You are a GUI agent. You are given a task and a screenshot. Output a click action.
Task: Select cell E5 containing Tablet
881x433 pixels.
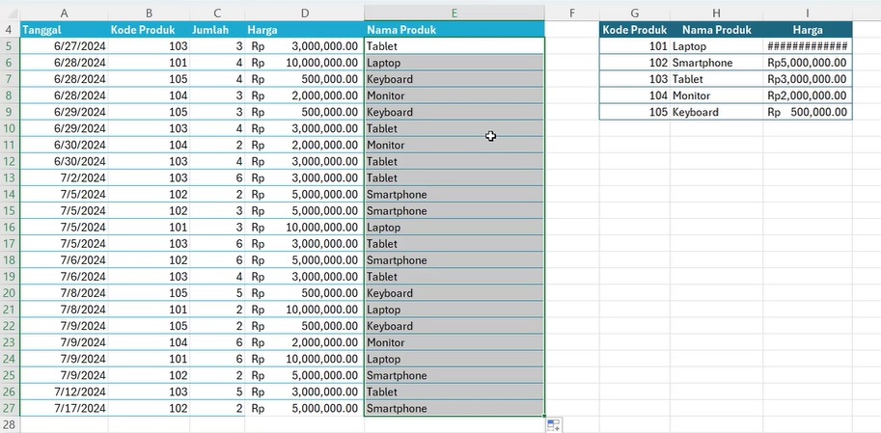pyautogui.click(x=454, y=46)
